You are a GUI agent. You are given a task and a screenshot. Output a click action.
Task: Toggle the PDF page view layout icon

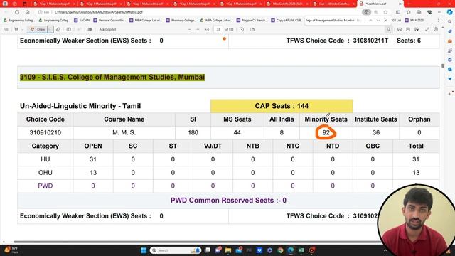point(69,29)
